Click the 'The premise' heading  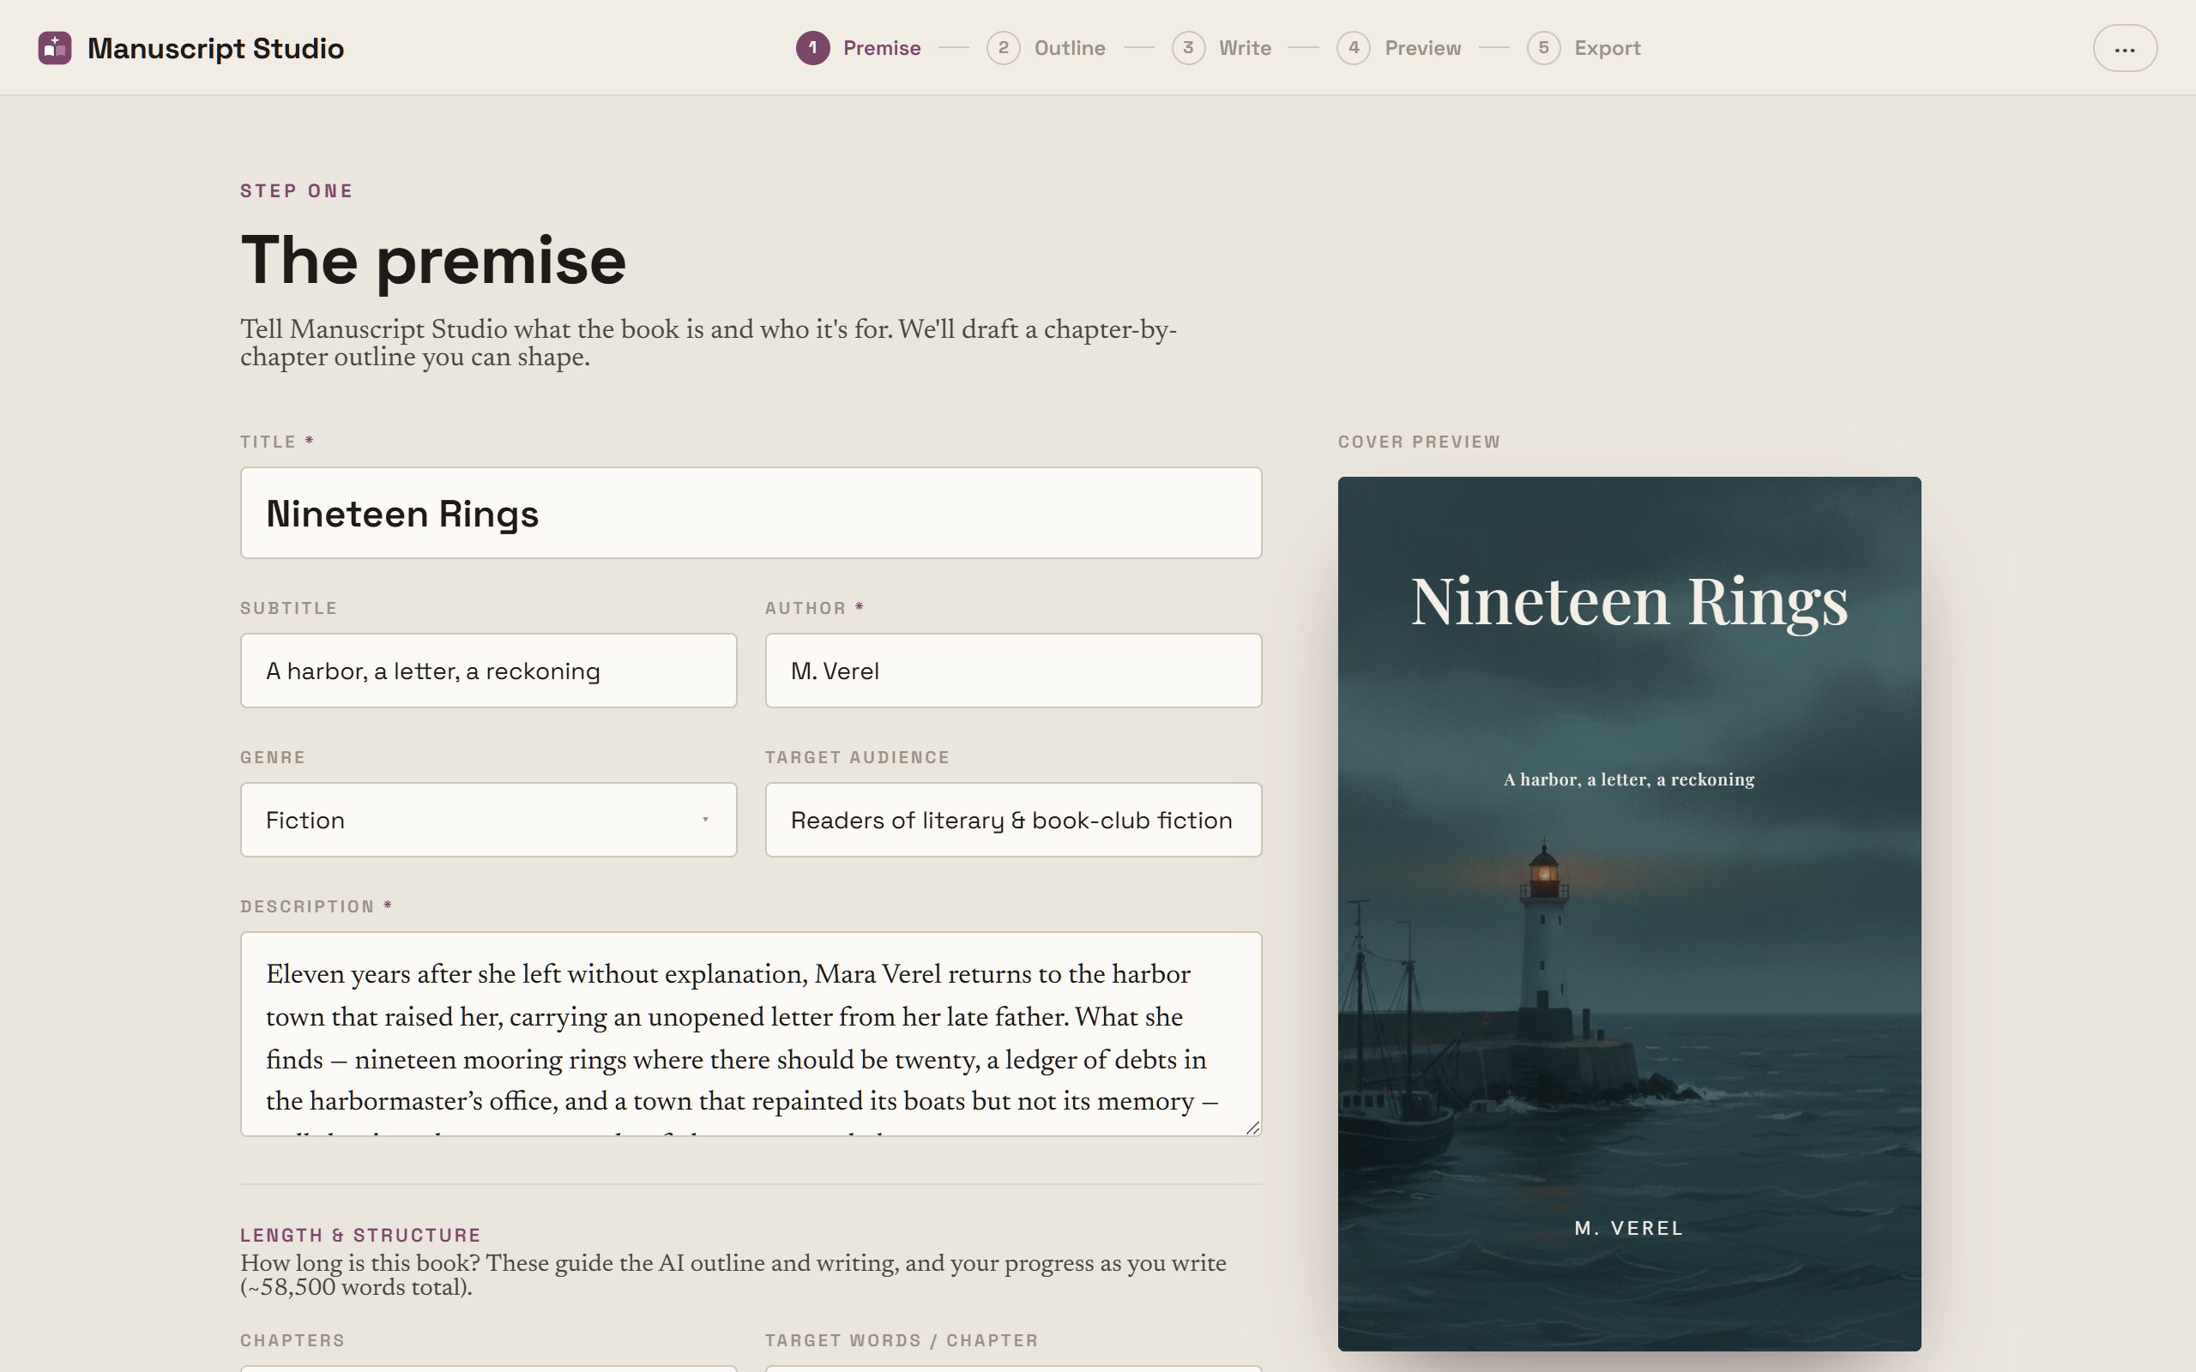pos(433,261)
